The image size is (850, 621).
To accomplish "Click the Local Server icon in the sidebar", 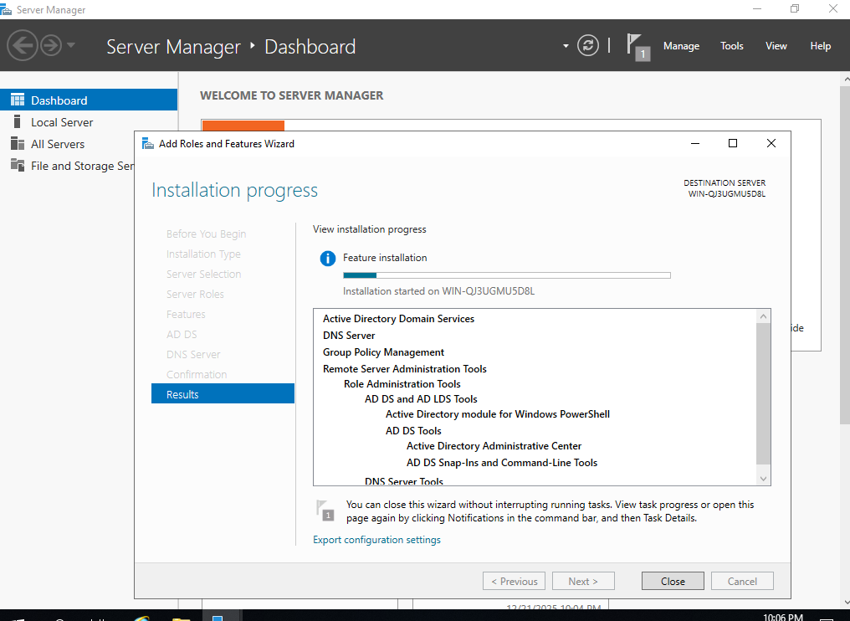I will [18, 121].
